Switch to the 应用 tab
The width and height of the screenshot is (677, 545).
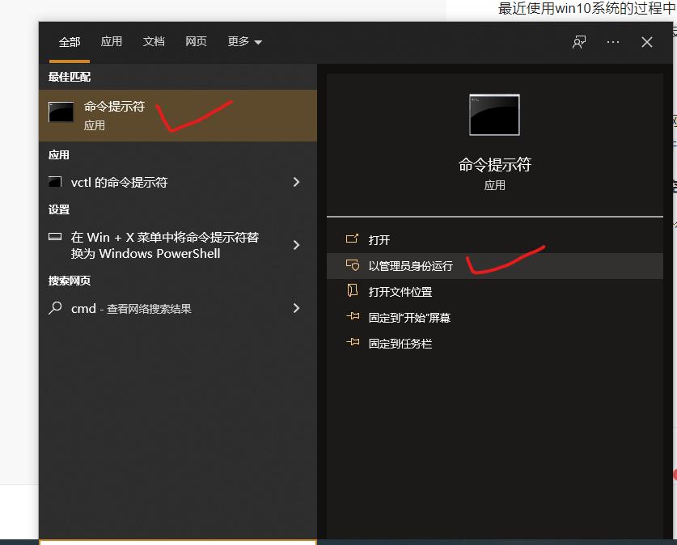[111, 41]
